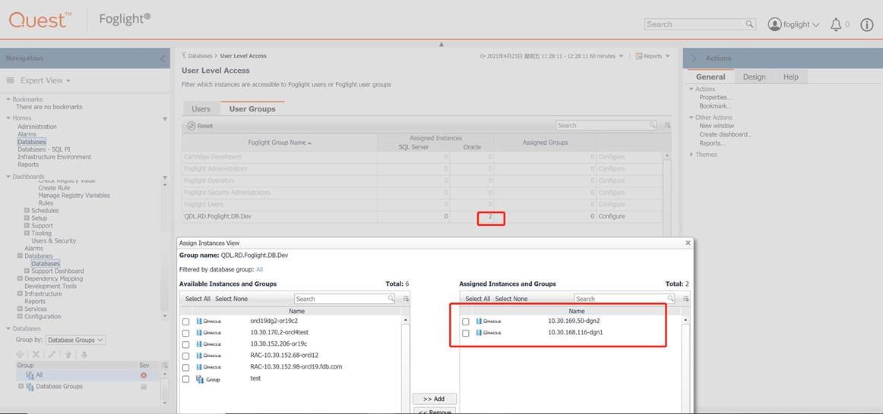This screenshot has height=414, width=883.
Task: Check the assigned 10.30.168.116-dgn1 checkbox
Action: click(x=466, y=333)
